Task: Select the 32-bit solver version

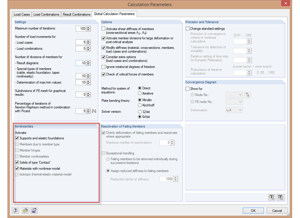Action: [x=140, y=112]
